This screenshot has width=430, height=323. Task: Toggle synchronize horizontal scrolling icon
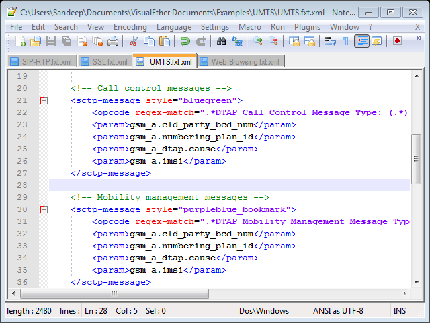pos(309,41)
